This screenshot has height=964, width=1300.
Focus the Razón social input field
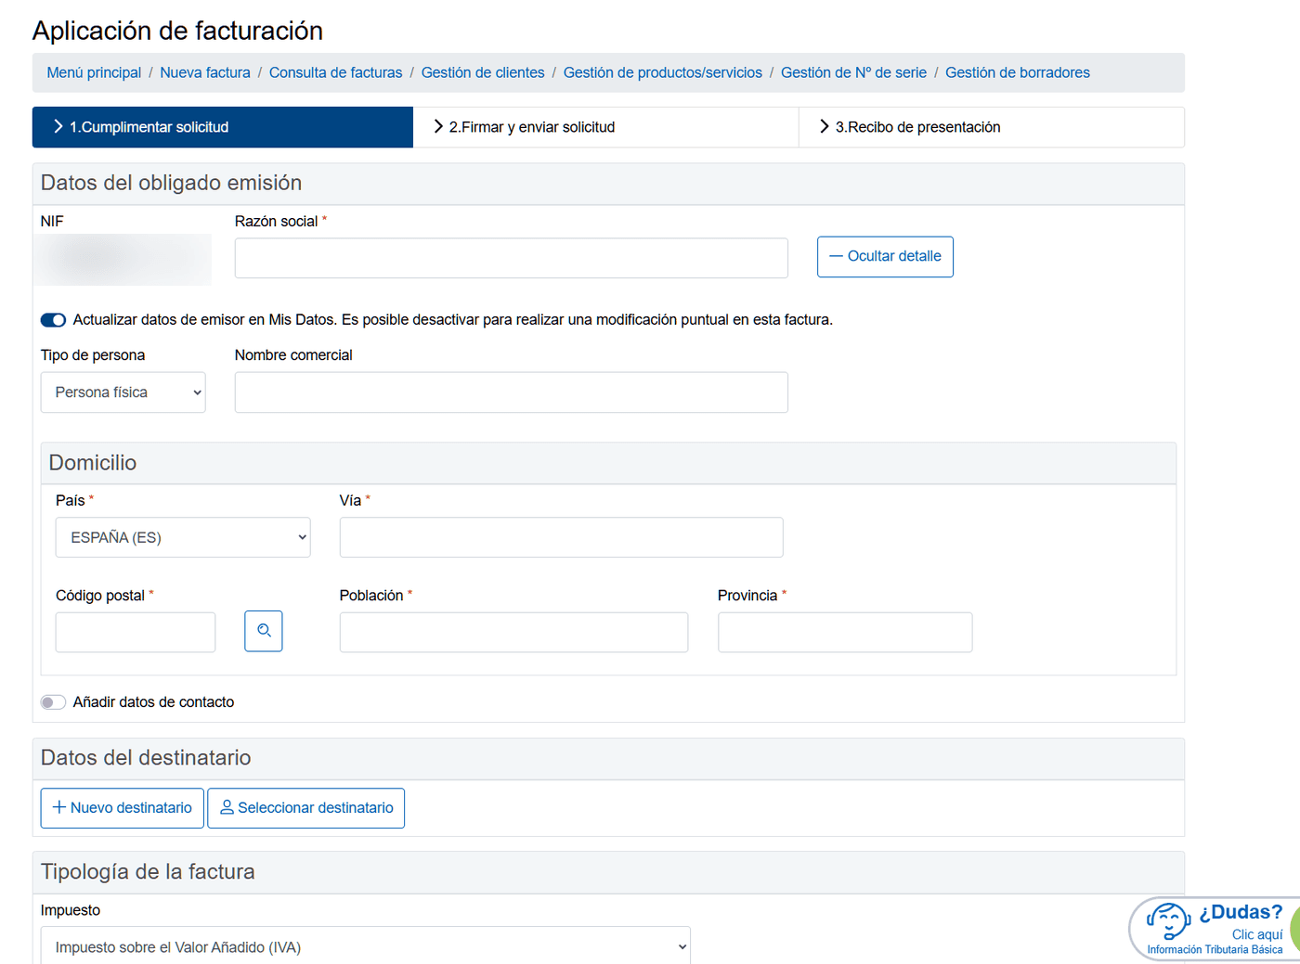[512, 258]
